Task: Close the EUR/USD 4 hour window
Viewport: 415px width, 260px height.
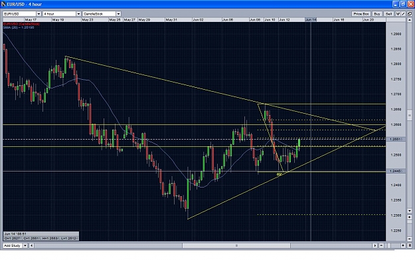Action: [x=410, y=4]
